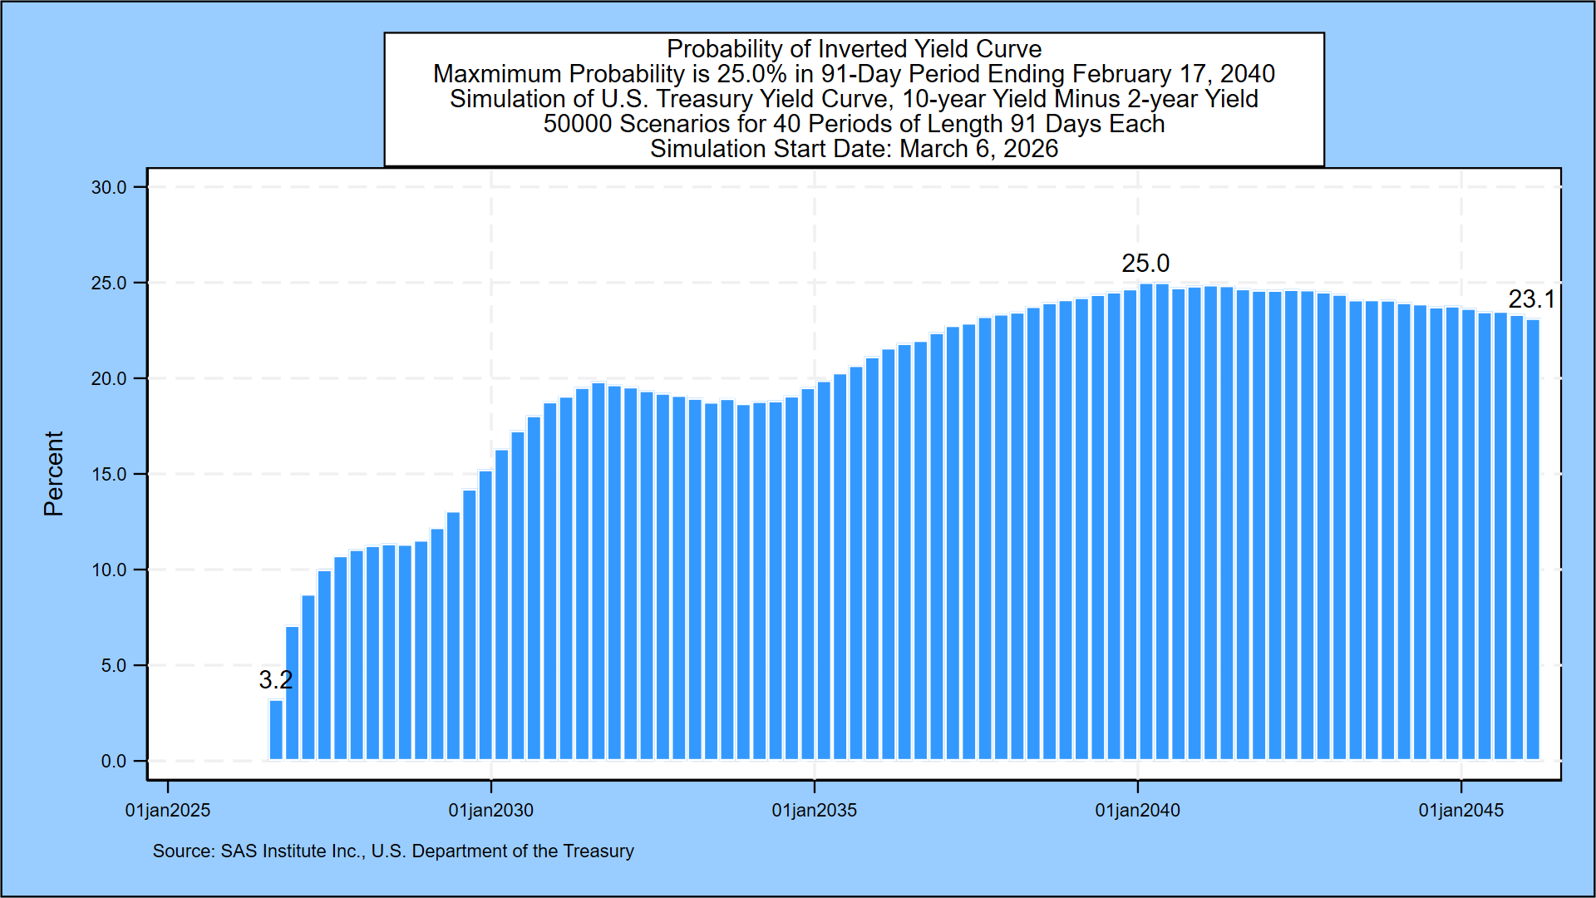1596x898 pixels.
Task: Click the 5.0 y-axis tick label
Action: (x=113, y=666)
